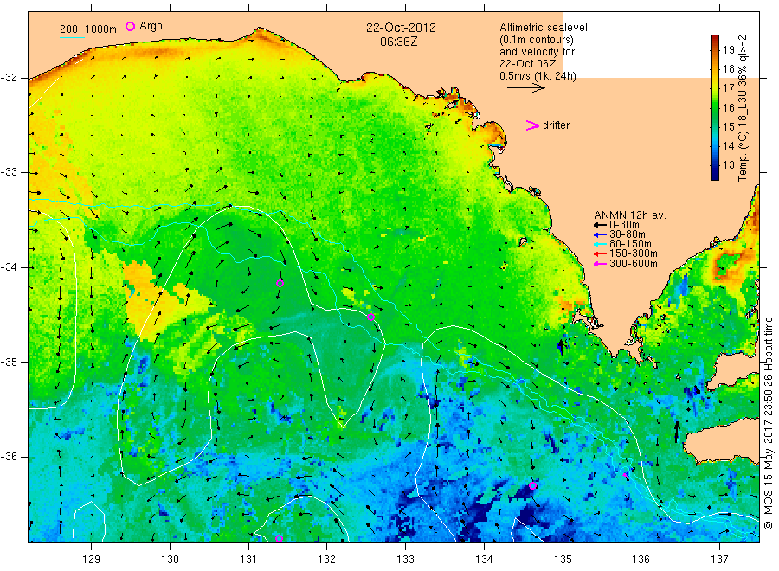
Task: Click the 'drifter' legend label
Action: click(556, 125)
